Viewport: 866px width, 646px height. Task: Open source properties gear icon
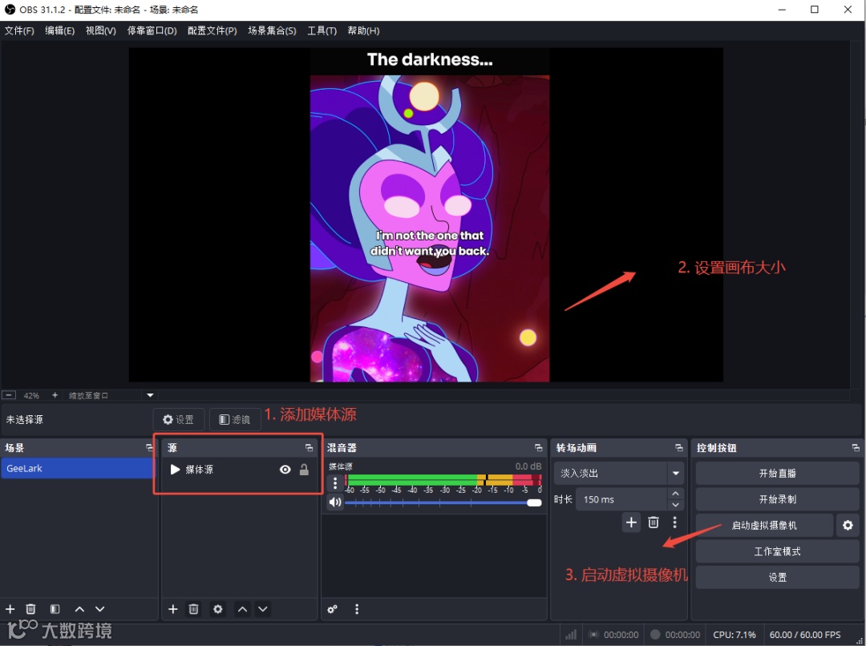click(x=217, y=609)
